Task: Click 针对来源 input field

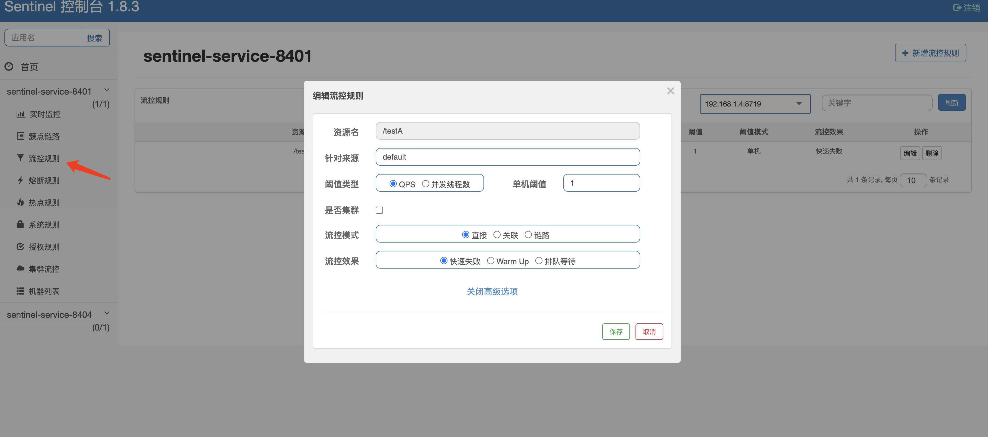Action: click(x=507, y=157)
